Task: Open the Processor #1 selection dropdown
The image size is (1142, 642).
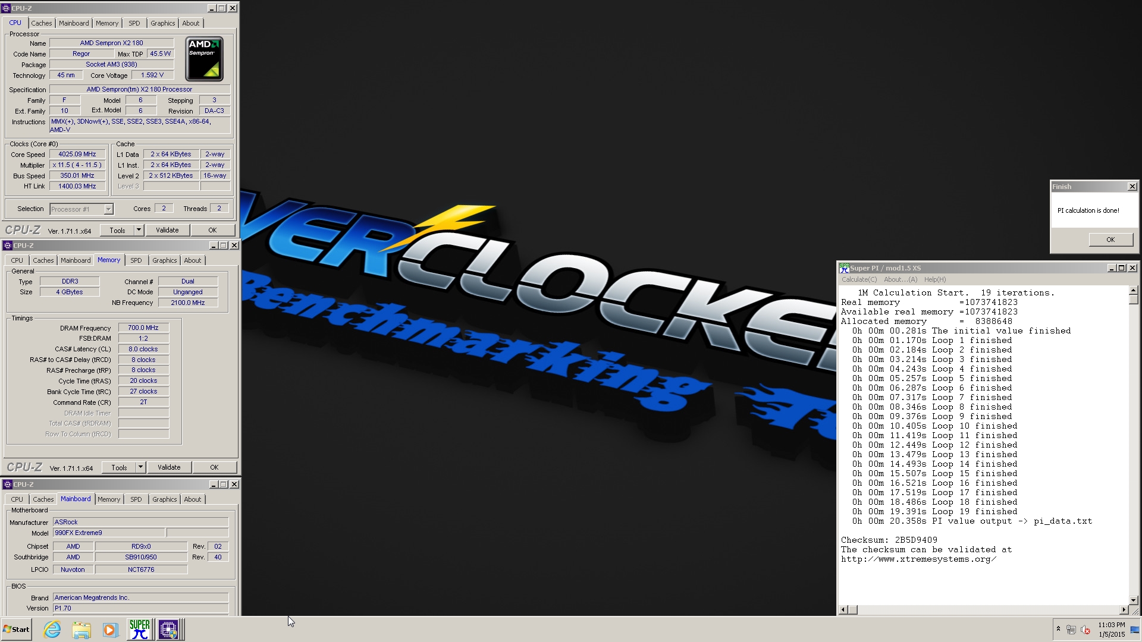Action: click(x=81, y=209)
